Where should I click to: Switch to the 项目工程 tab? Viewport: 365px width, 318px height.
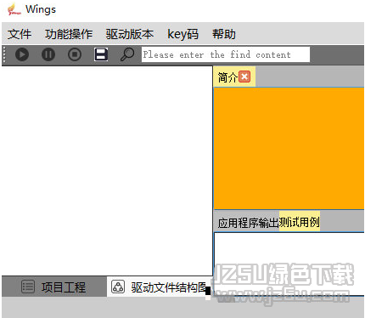(x=54, y=287)
